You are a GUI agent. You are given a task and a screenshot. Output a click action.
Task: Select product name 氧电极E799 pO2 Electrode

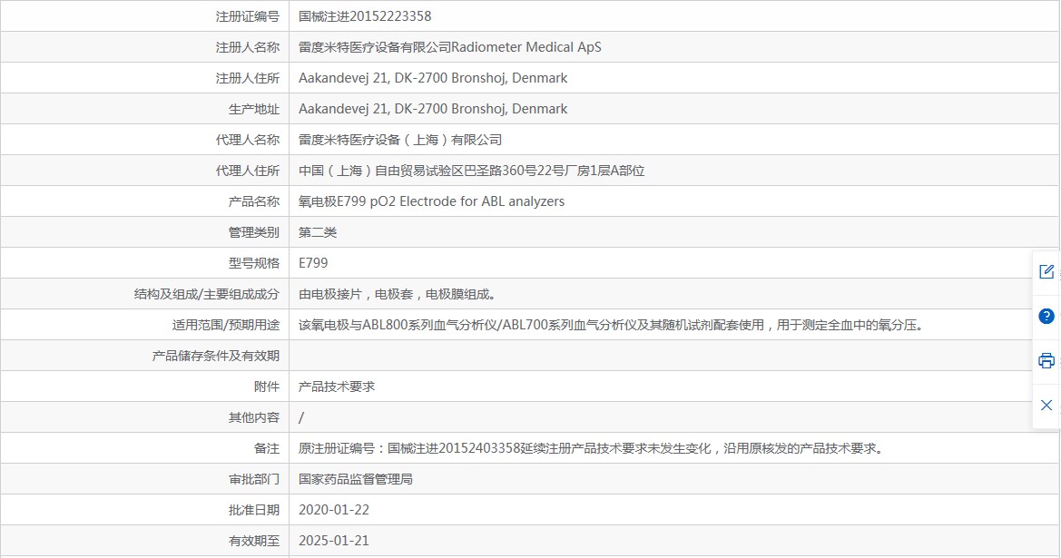point(432,201)
